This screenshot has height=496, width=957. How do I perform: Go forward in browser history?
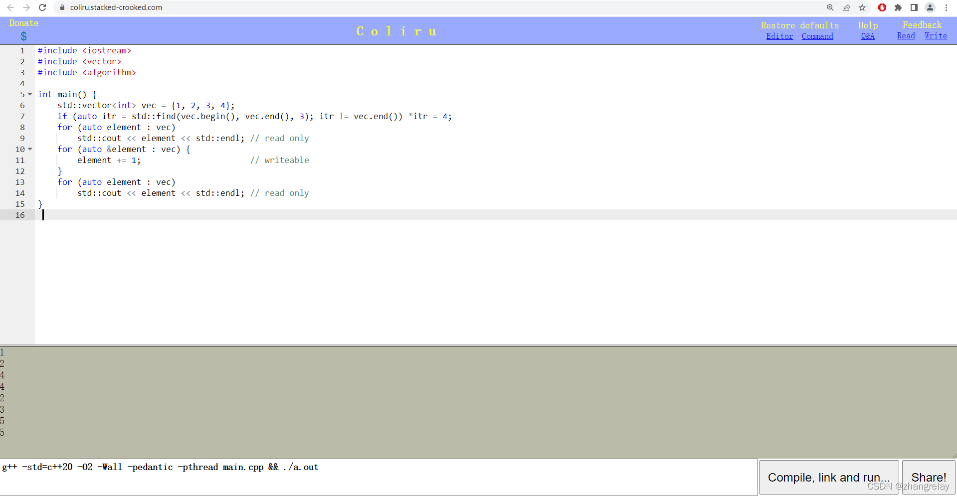tap(26, 7)
